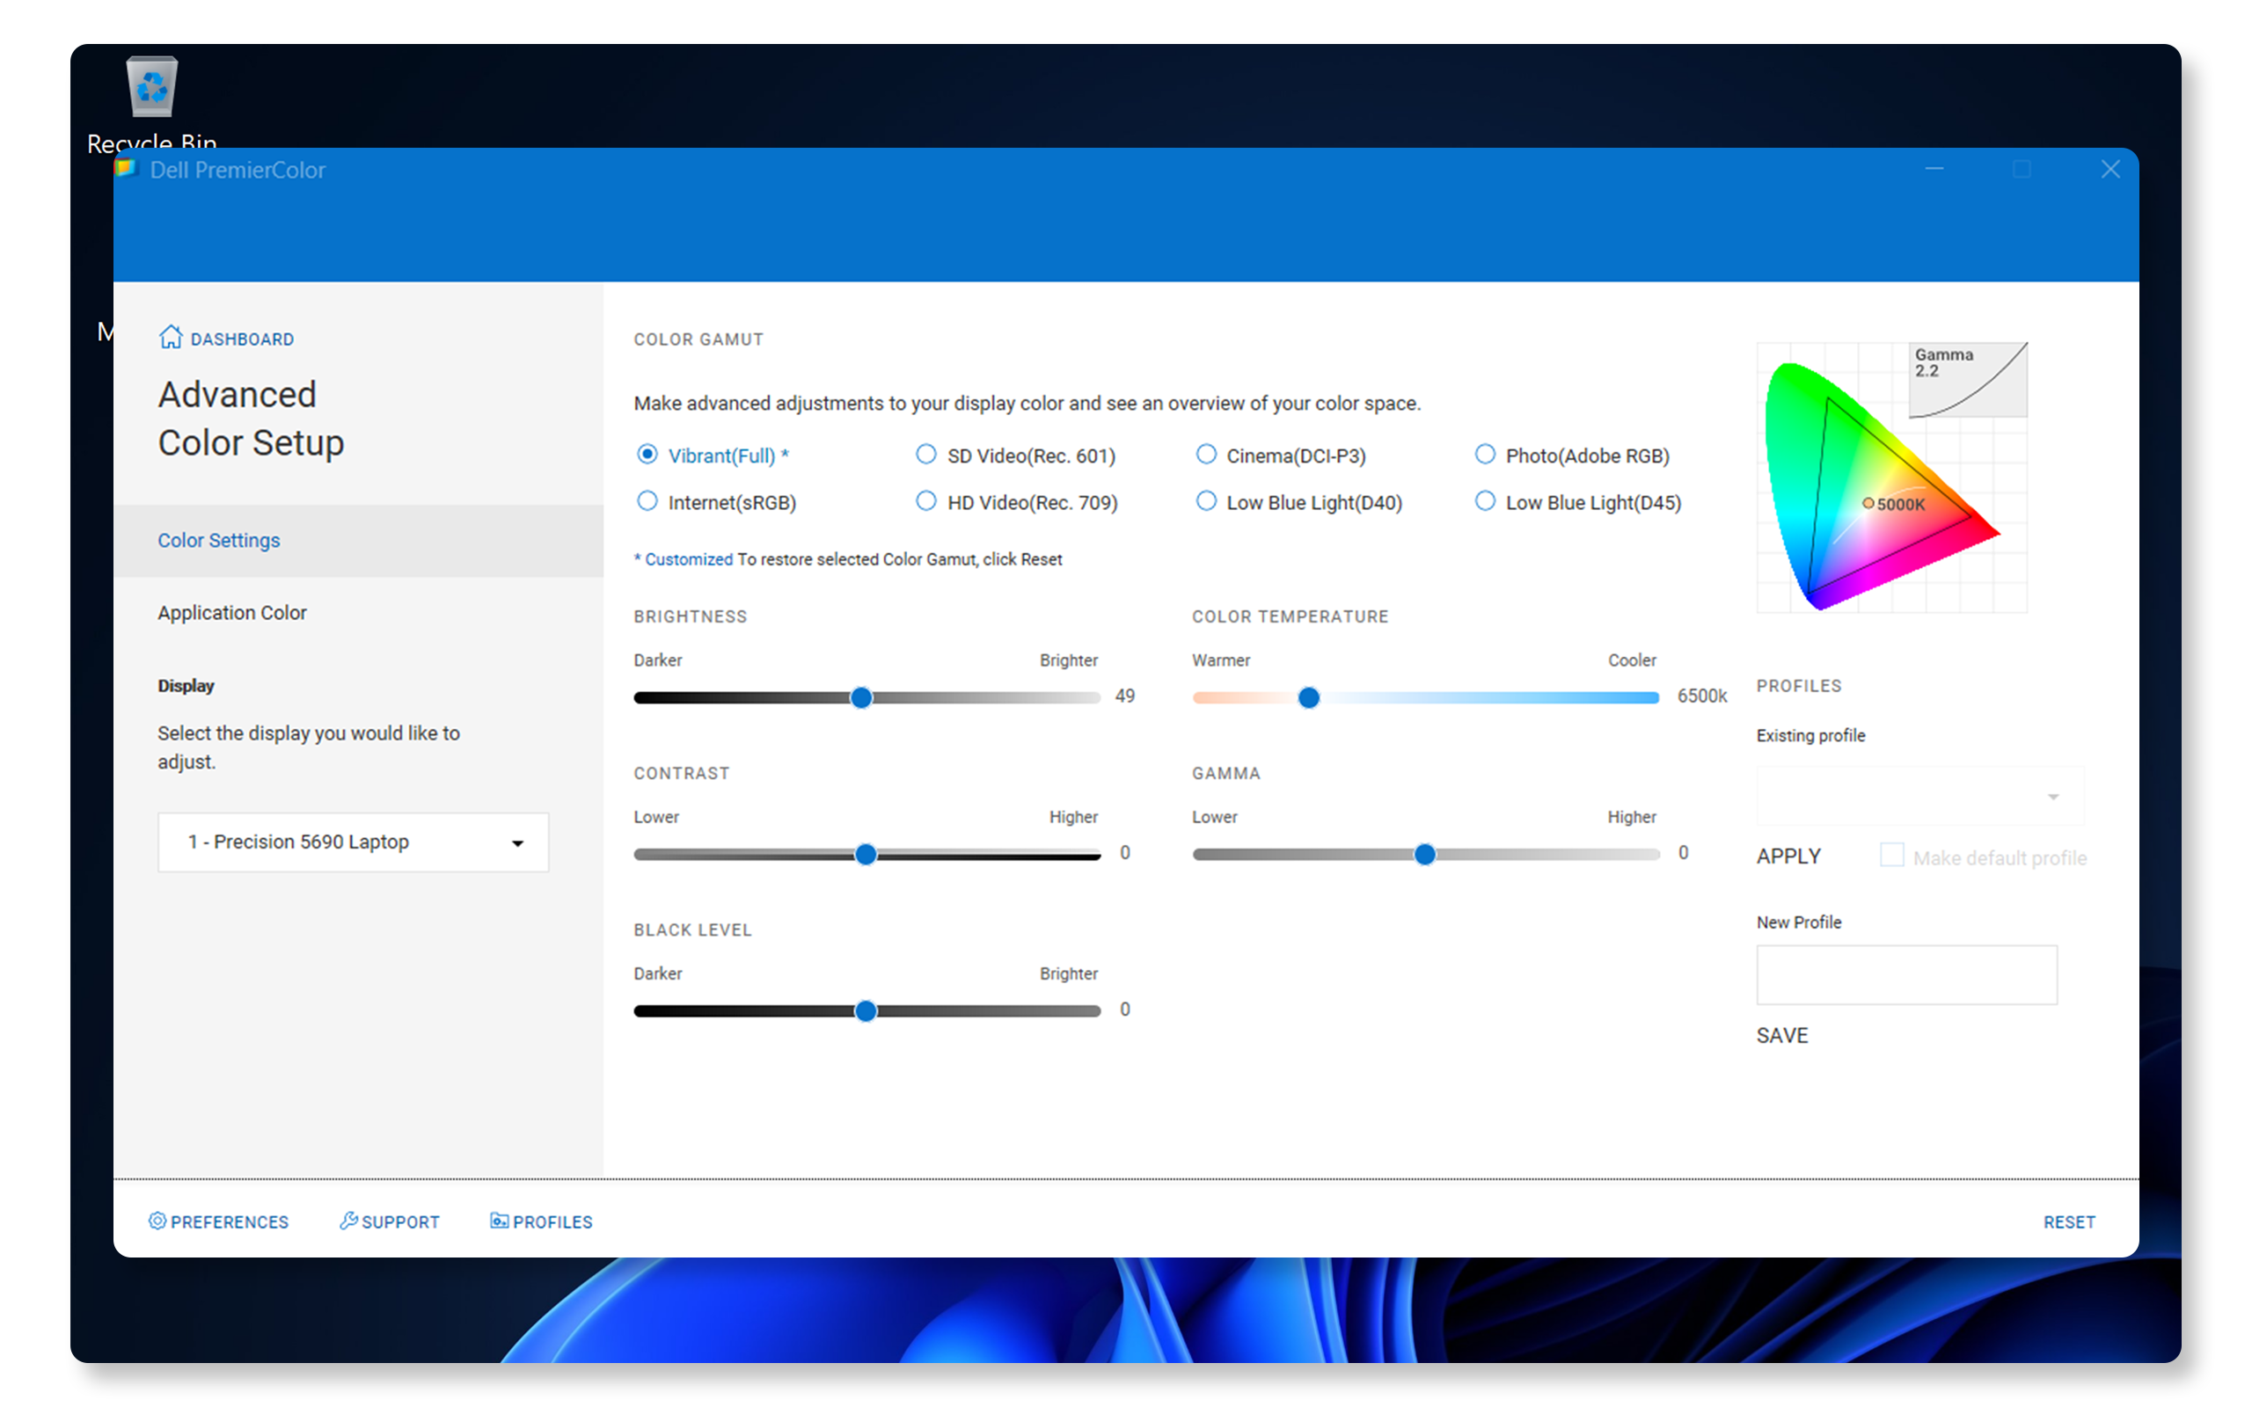Click the Dell PremierColor app logo icon
Viewport: 2252px width, 1407px height.
click(127, 169)
